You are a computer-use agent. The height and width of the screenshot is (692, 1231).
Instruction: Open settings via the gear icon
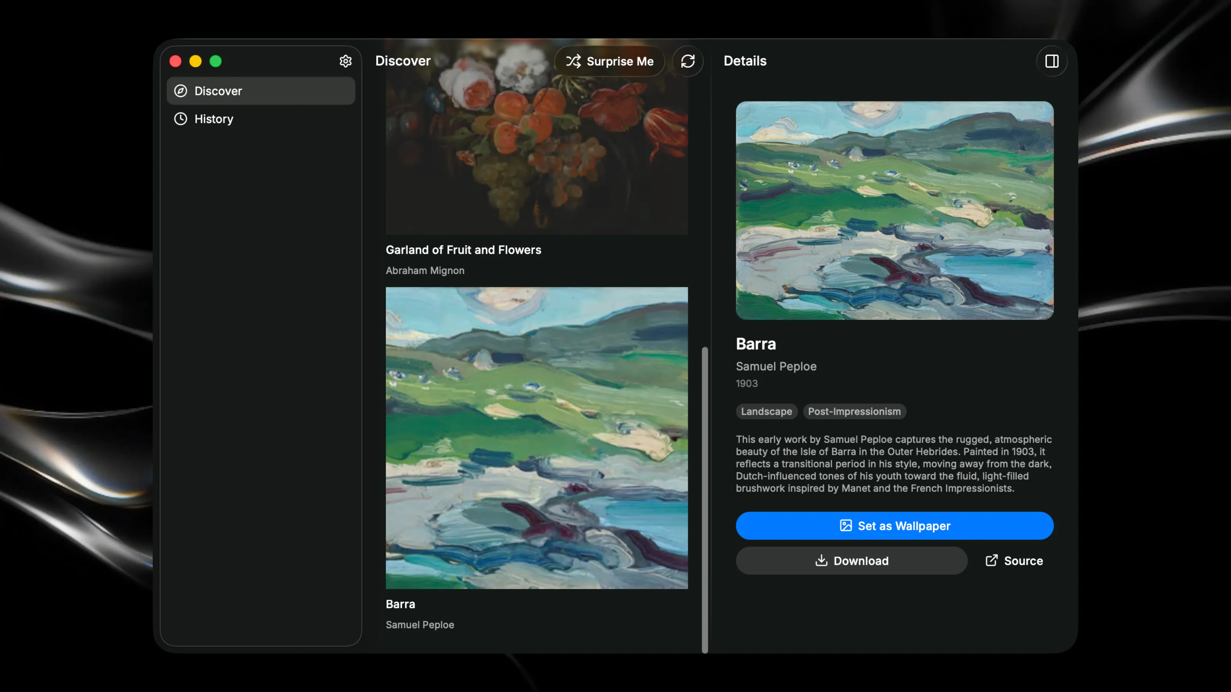point(345,61)
